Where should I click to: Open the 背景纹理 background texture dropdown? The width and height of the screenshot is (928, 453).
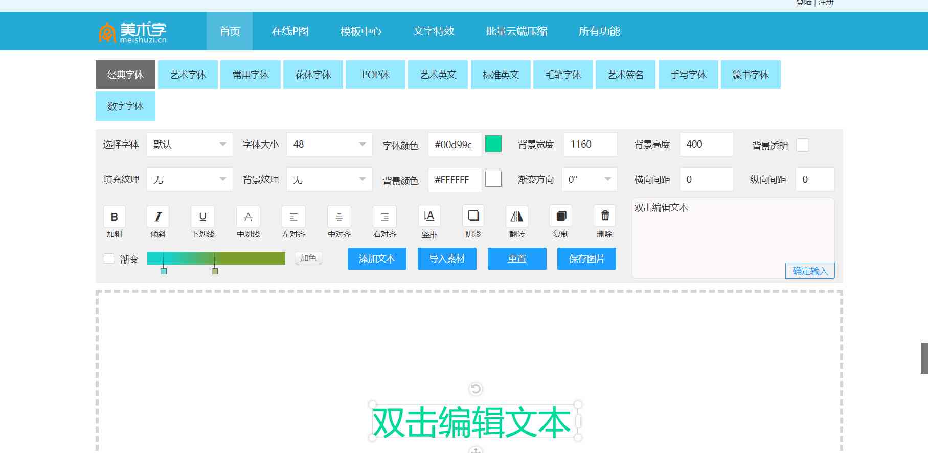tap(329, 179)
